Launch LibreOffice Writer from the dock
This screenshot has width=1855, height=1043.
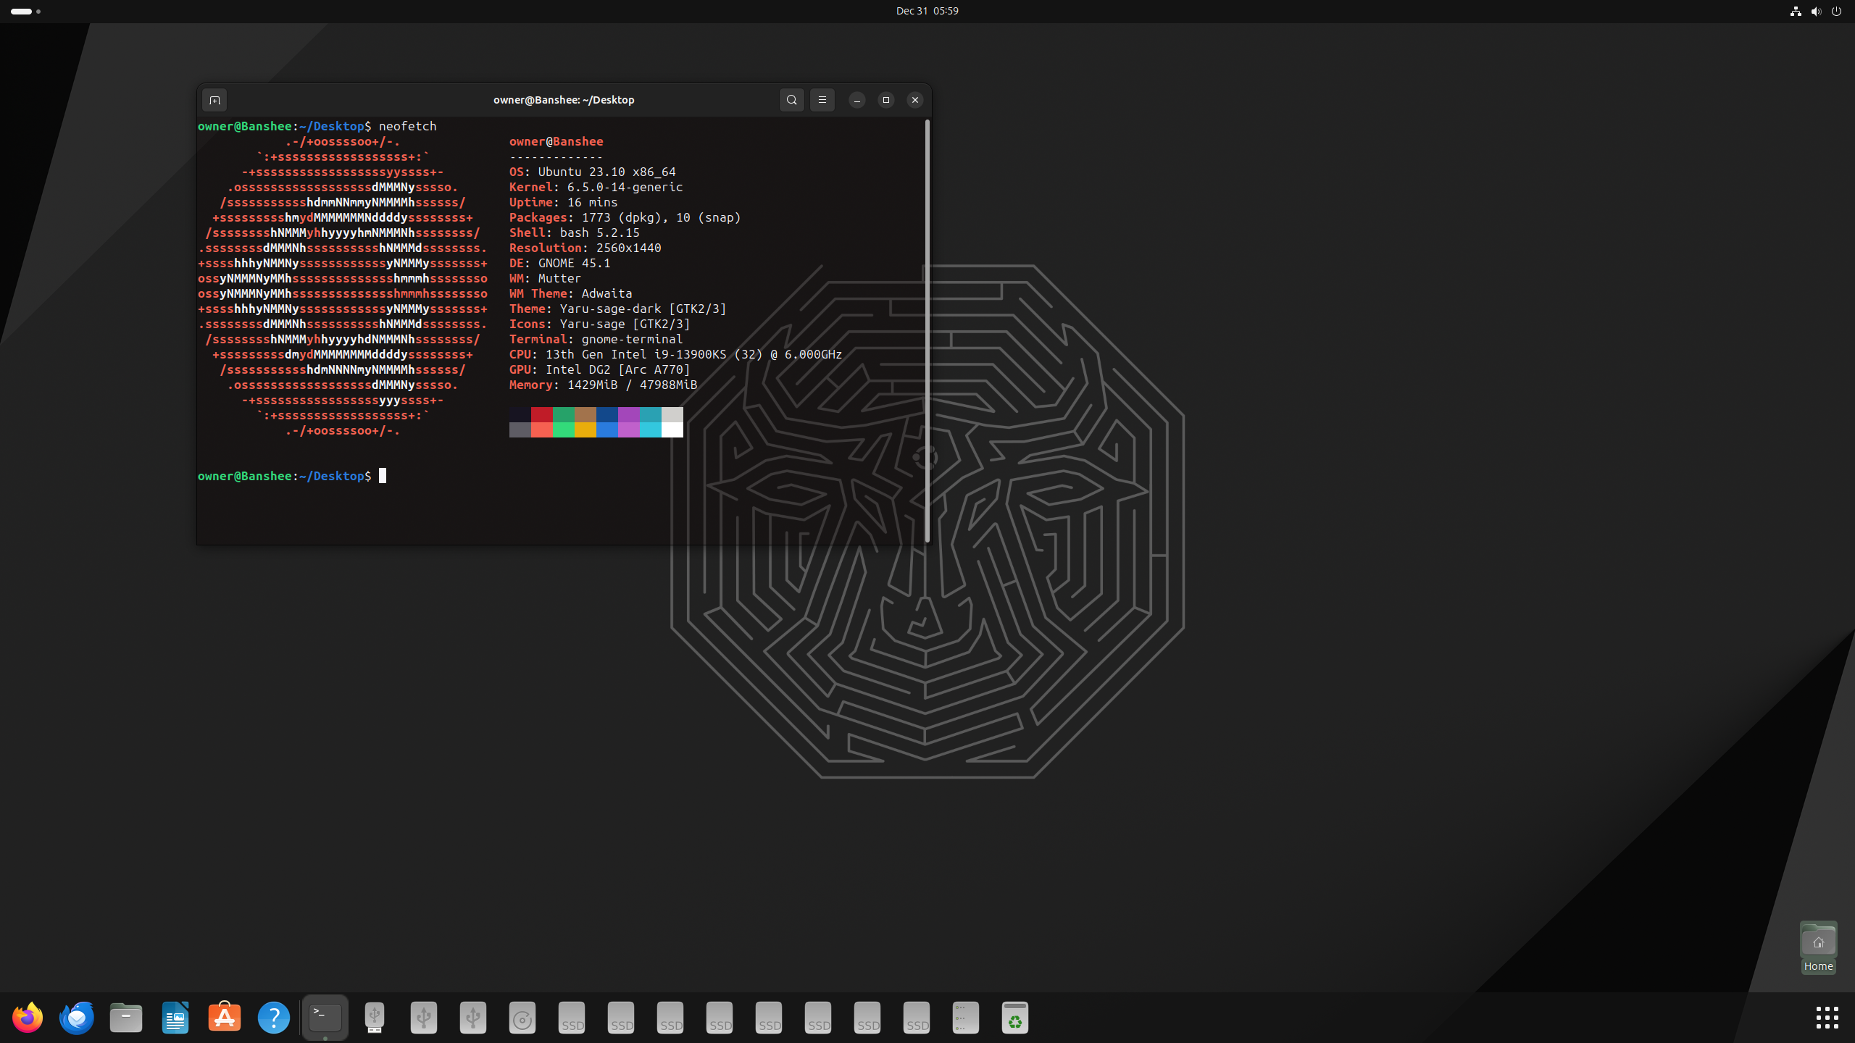tap(175, 1018)
